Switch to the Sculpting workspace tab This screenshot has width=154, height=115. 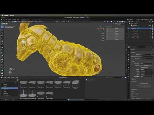click(x=34, y=20)
